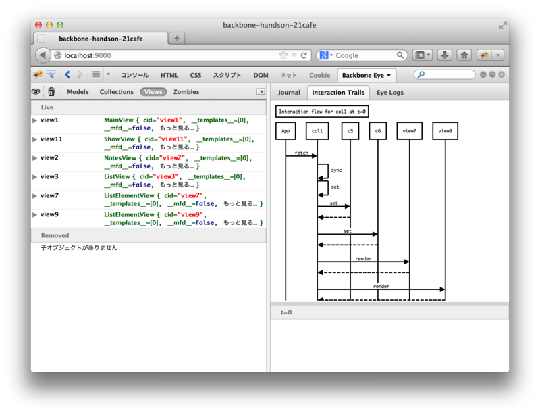The height and width of the screenshot is (415, 540).
Task: Switch to the DOM panel tab
Action: (261, 75)
